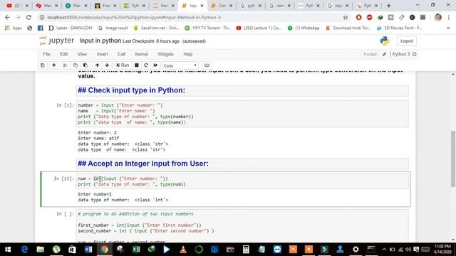Show hidden system tray icons
The height and width of the screenshot is (256, 456).
384,250
